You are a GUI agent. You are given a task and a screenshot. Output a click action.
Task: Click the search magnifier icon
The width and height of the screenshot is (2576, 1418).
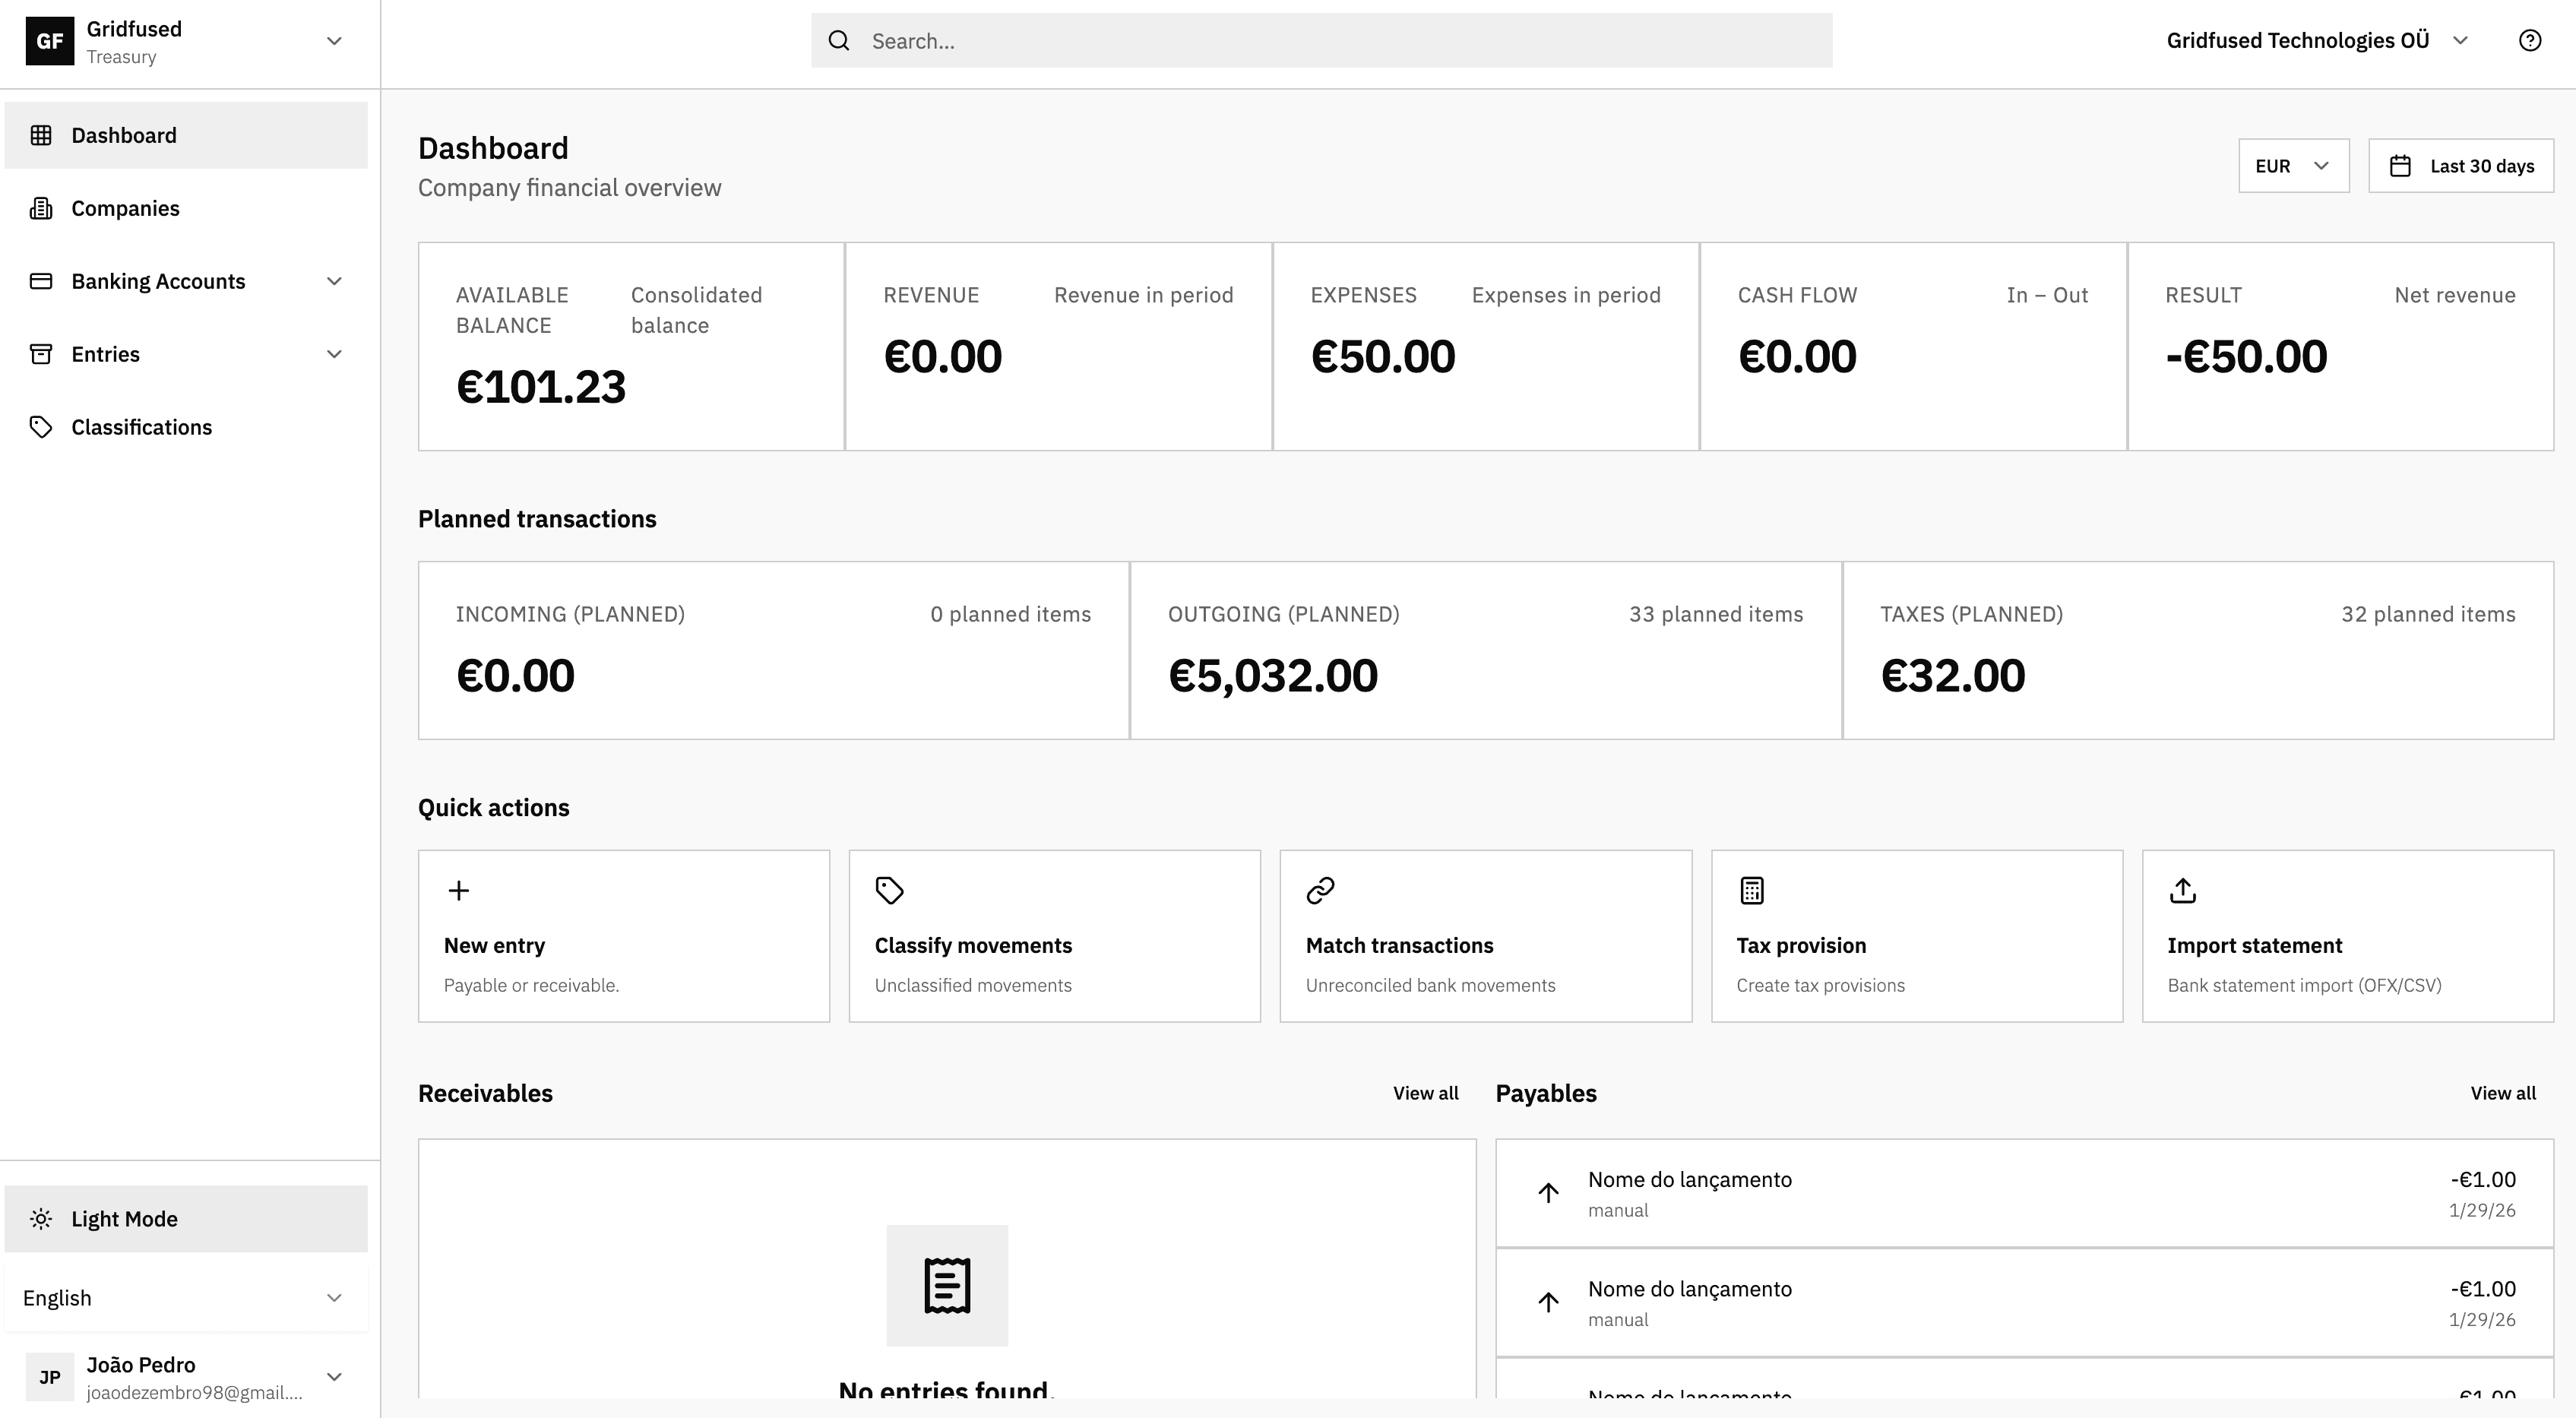839,41
